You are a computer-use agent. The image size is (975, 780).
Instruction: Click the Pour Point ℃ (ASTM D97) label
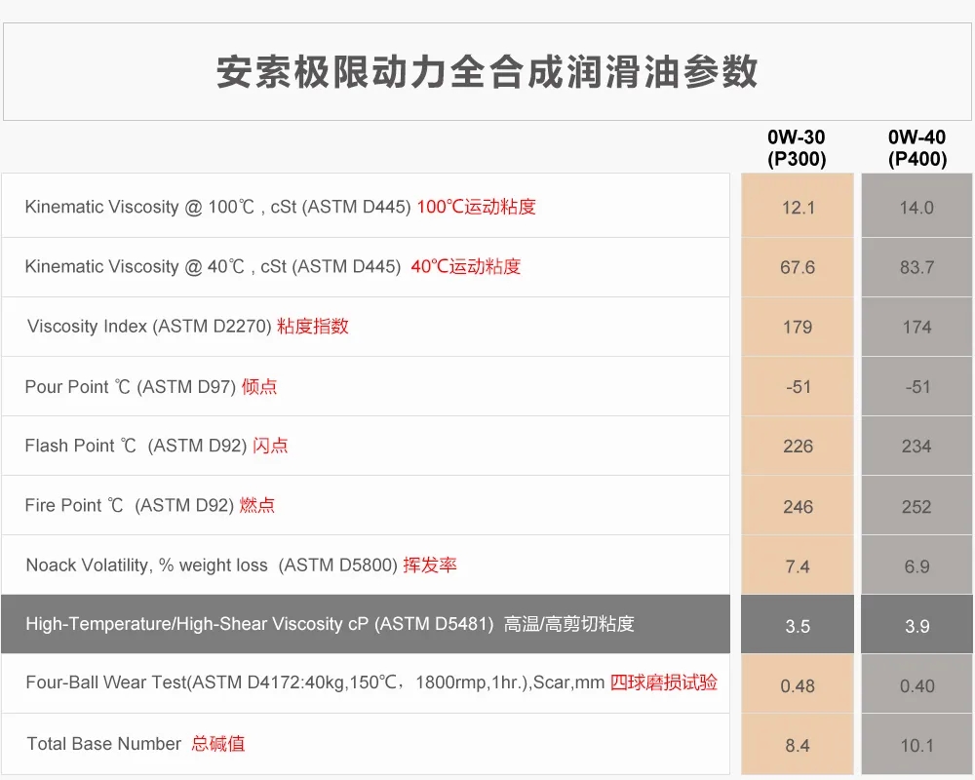(x=151, y=386)
